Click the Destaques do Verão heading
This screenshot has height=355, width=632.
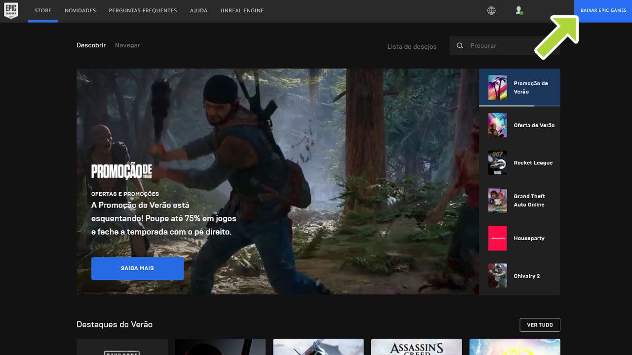tap(115, 324)
